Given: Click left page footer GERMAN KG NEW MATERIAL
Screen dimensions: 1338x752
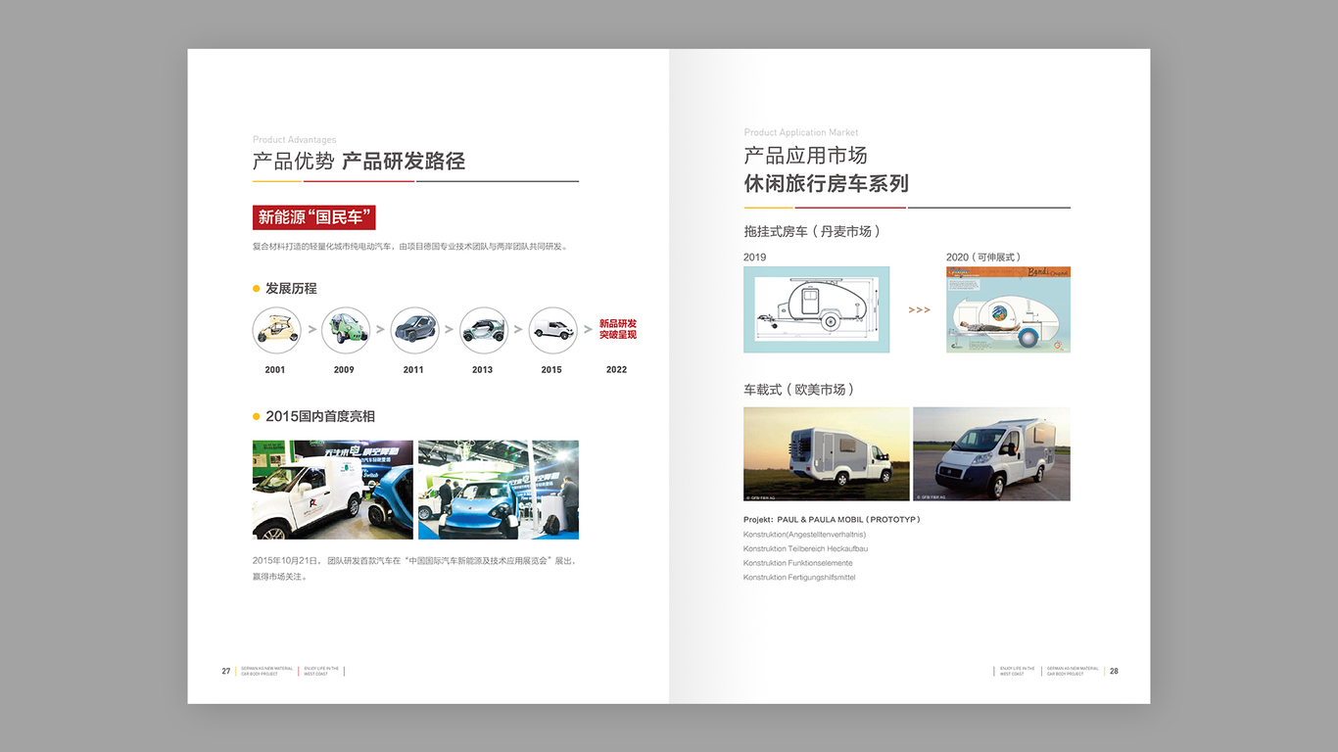Looking at the screenshot, I should (x=266, y=672).
